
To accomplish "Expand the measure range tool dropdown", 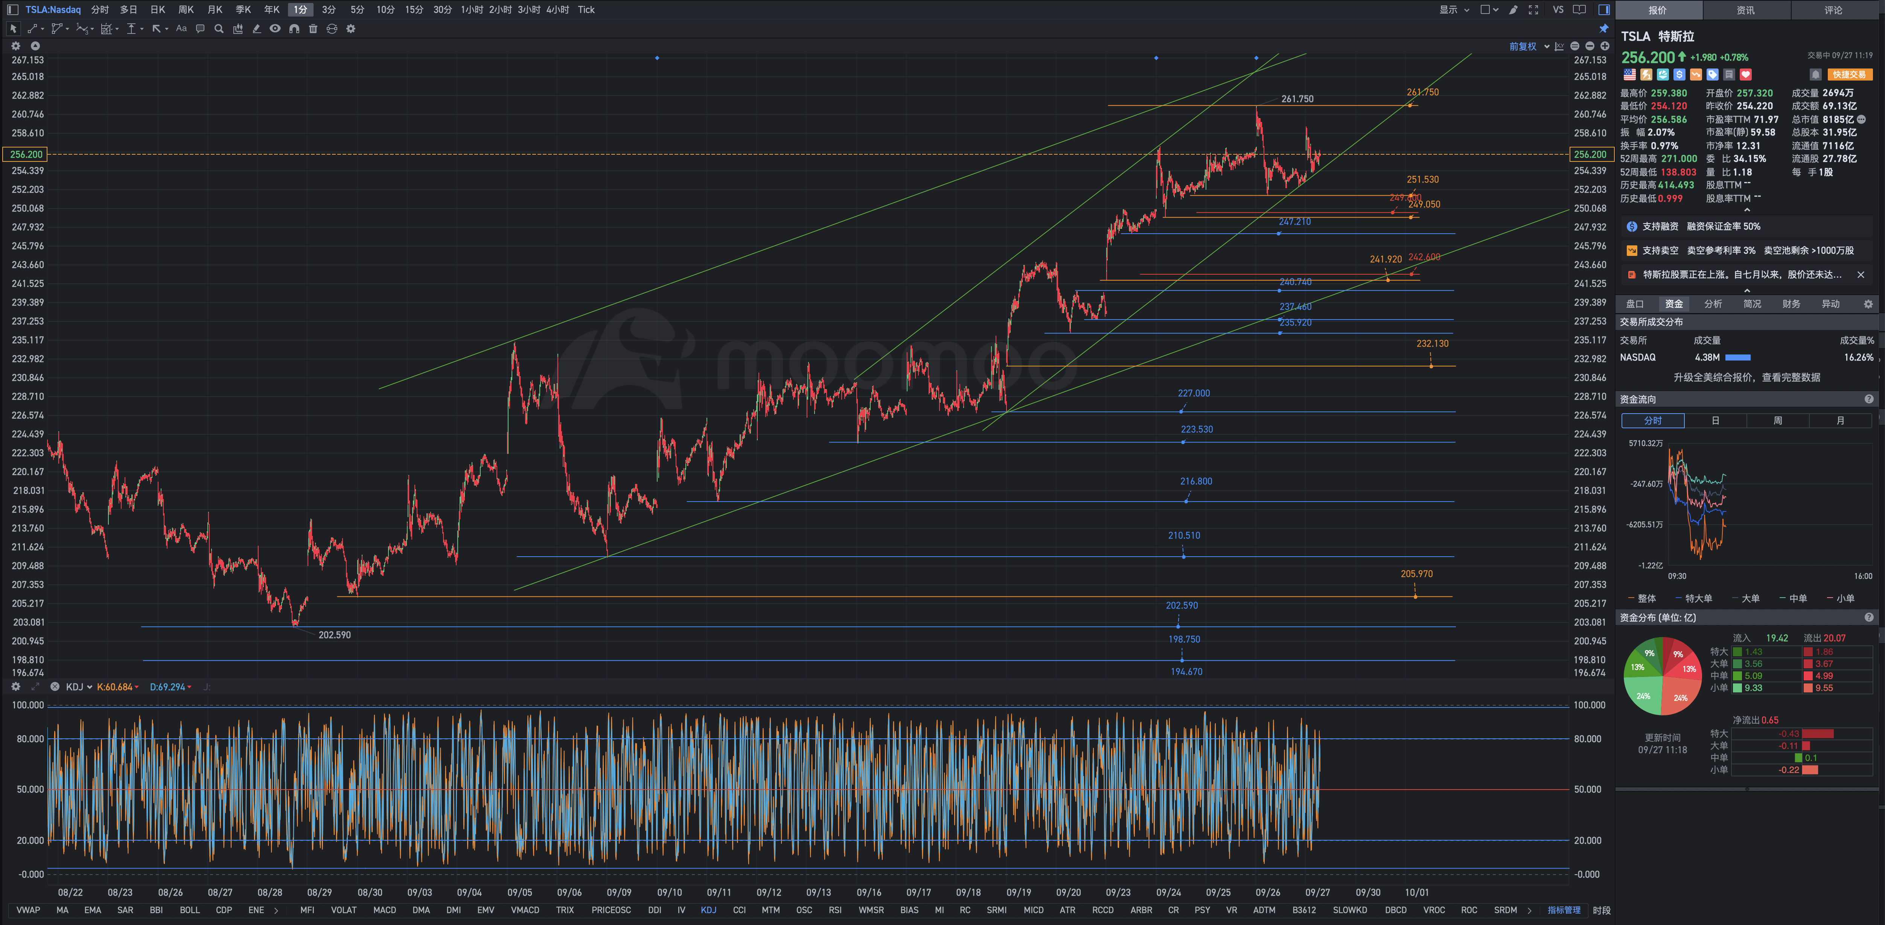I will point(142,29).
